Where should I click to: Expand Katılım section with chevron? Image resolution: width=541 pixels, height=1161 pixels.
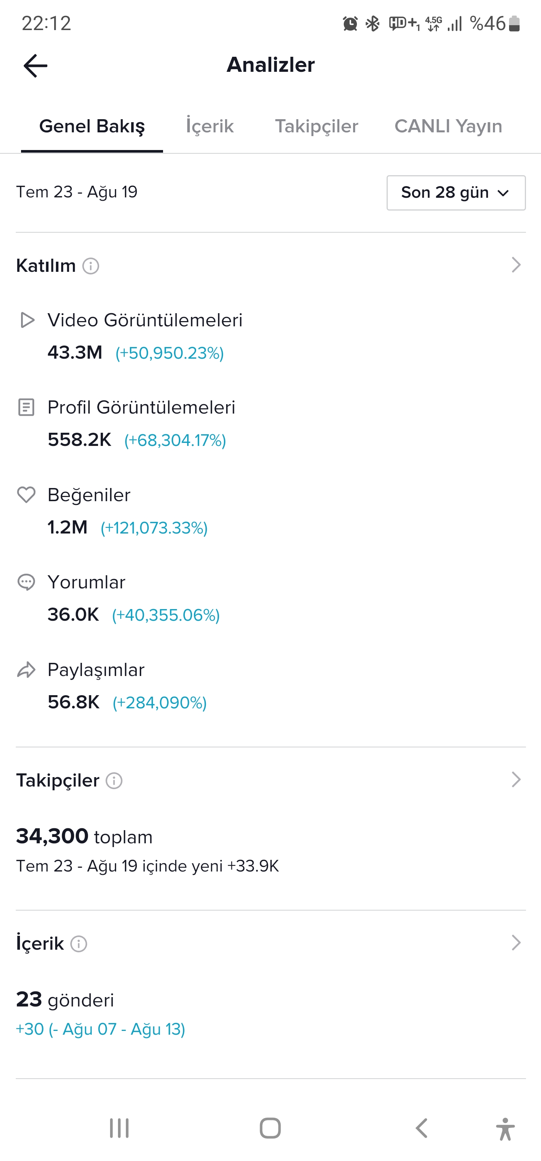[516, 265]
